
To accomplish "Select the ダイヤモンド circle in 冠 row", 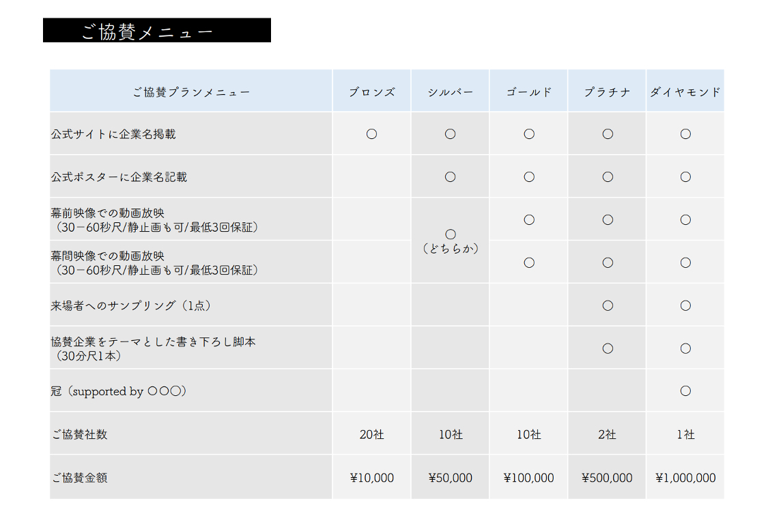I will 685,391.
